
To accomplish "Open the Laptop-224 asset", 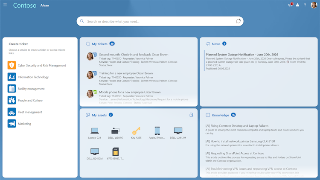I will (x=94, y=133).
